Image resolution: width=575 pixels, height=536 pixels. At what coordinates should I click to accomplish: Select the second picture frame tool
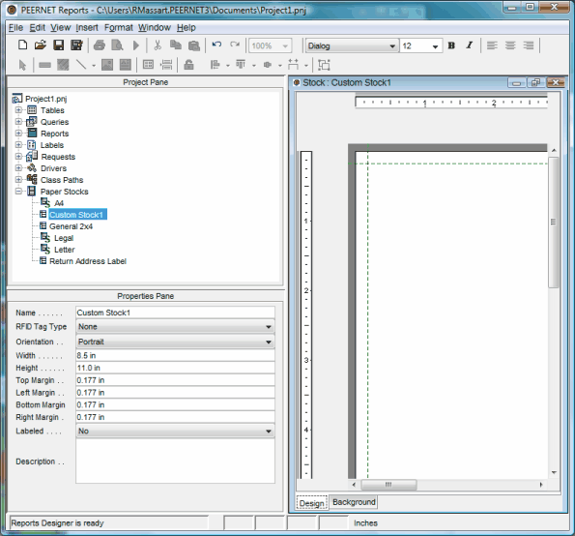pyautogui.click(x=126, y=65)
